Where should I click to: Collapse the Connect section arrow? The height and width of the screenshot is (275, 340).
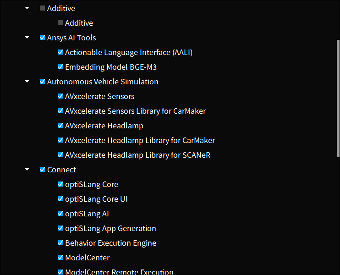[x=27, y=170]
